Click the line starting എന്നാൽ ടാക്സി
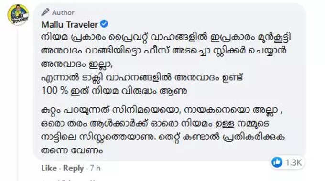Screen dimensions: 325x181 142,78
